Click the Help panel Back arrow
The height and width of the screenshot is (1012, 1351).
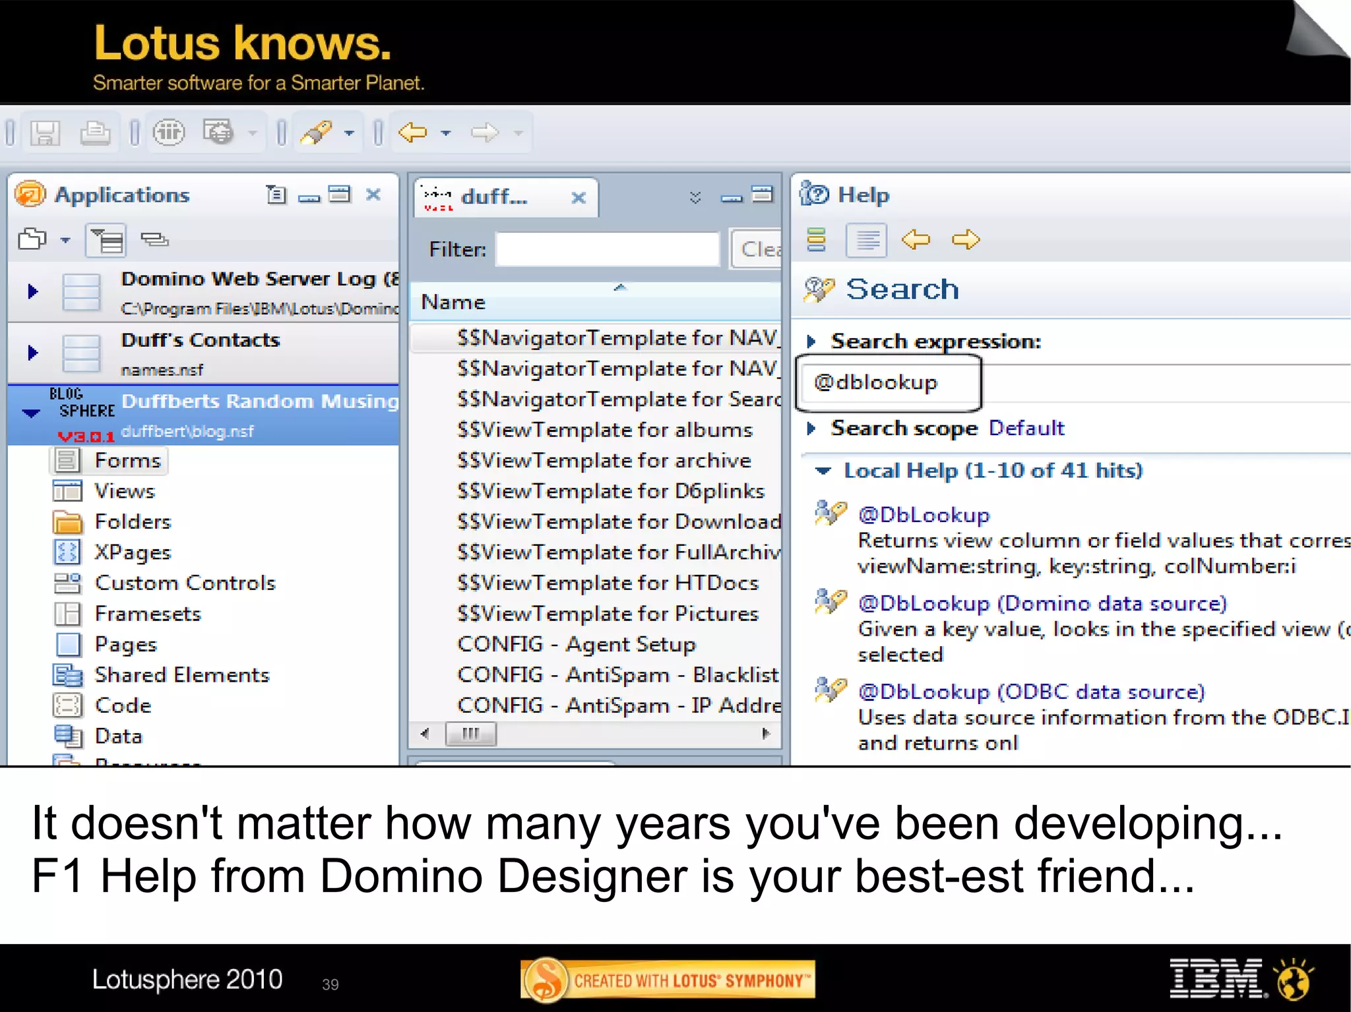916,239
